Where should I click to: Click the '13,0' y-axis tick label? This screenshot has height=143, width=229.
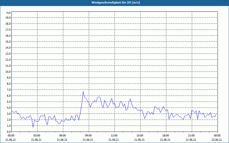[x=8, y=54]
